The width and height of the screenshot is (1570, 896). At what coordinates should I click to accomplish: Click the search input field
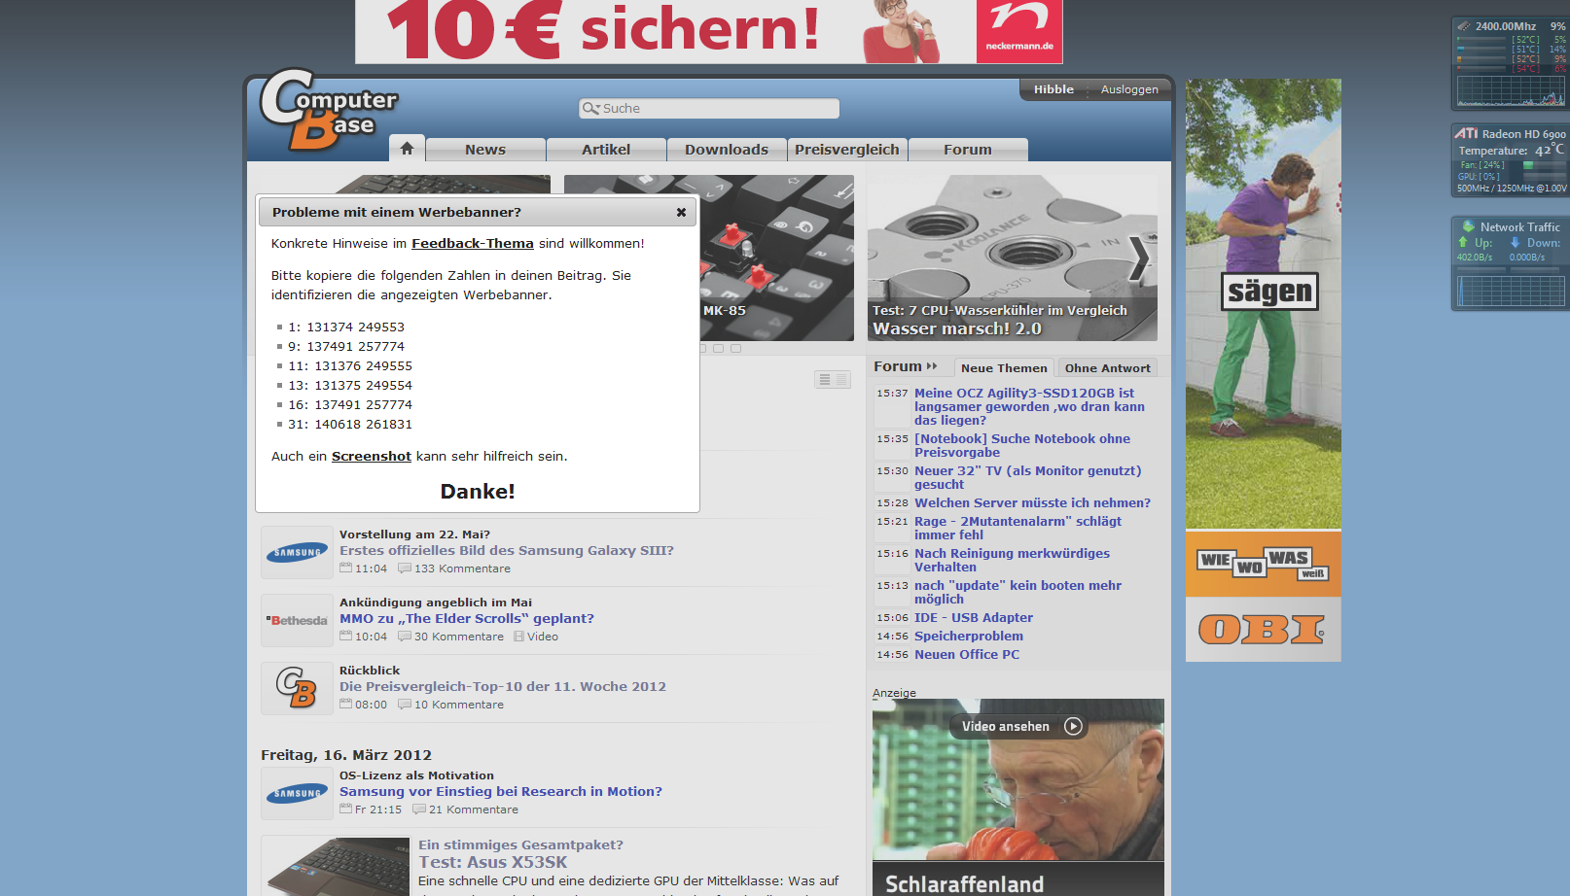click(x=709, y=109)
